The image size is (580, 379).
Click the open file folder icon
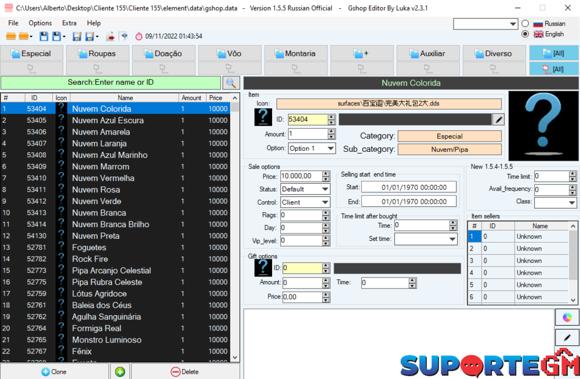pos(10,37)
